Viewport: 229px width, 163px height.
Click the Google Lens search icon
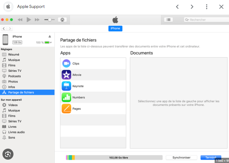point(8,154)
